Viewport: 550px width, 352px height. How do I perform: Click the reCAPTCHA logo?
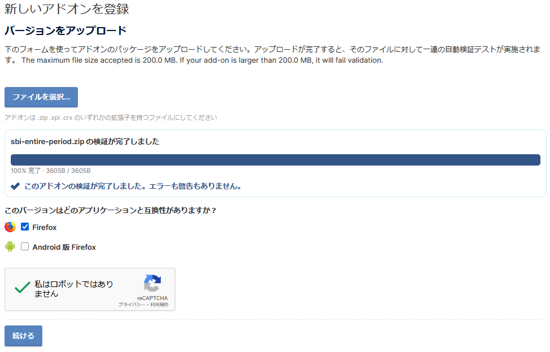152,284
